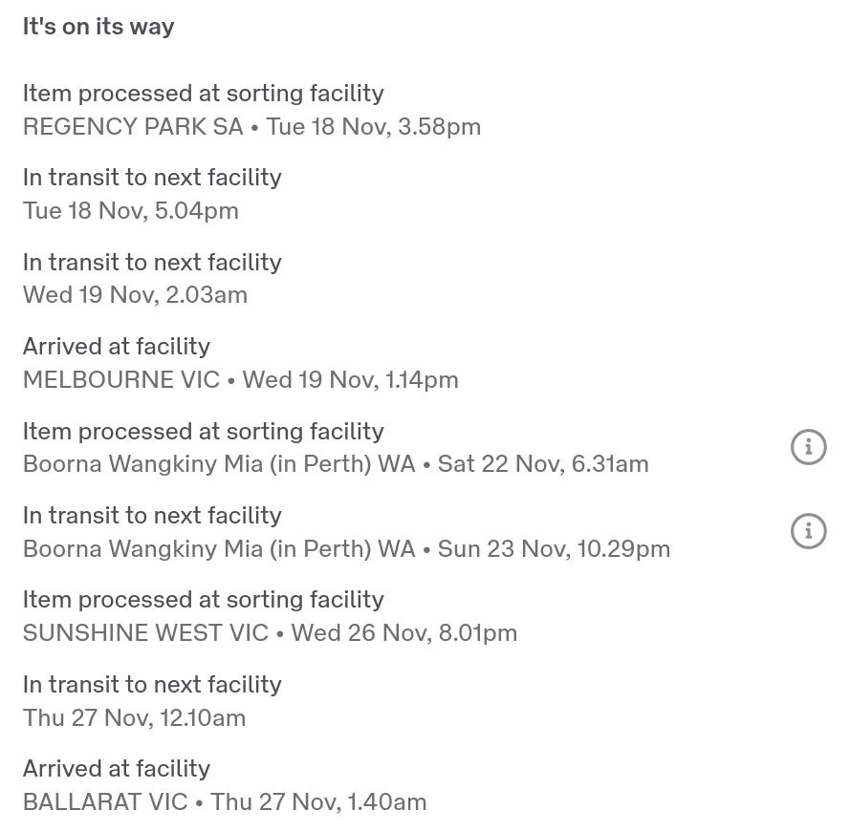Click the SUNSHINE WEST VIC sorting facility entry
This screenshot has width=850, height=832.
click(x=270, y=631)
